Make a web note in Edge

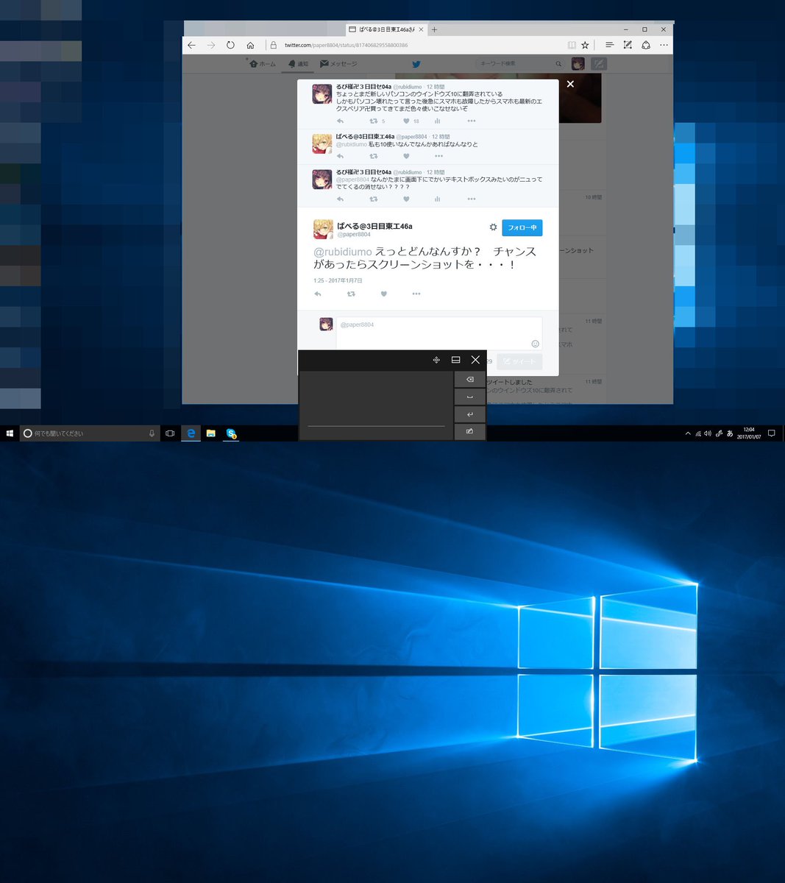tap(628, 45)
